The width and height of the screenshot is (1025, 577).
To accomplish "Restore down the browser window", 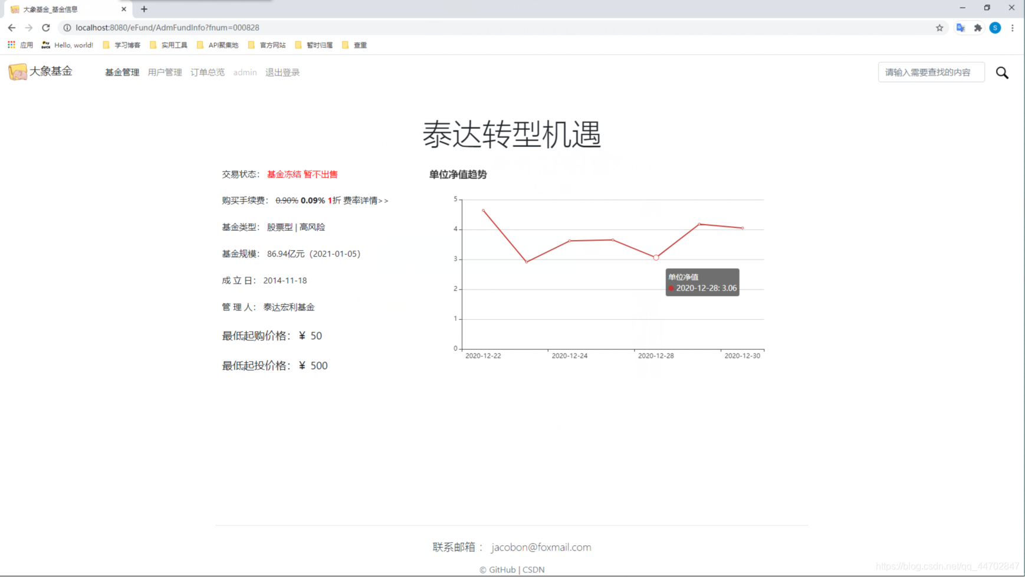I will (x=987, y=8).
